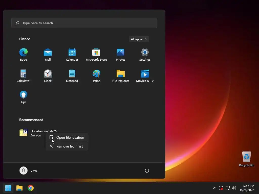
Task: Click the Type here to search box
Action: [84, 23]
